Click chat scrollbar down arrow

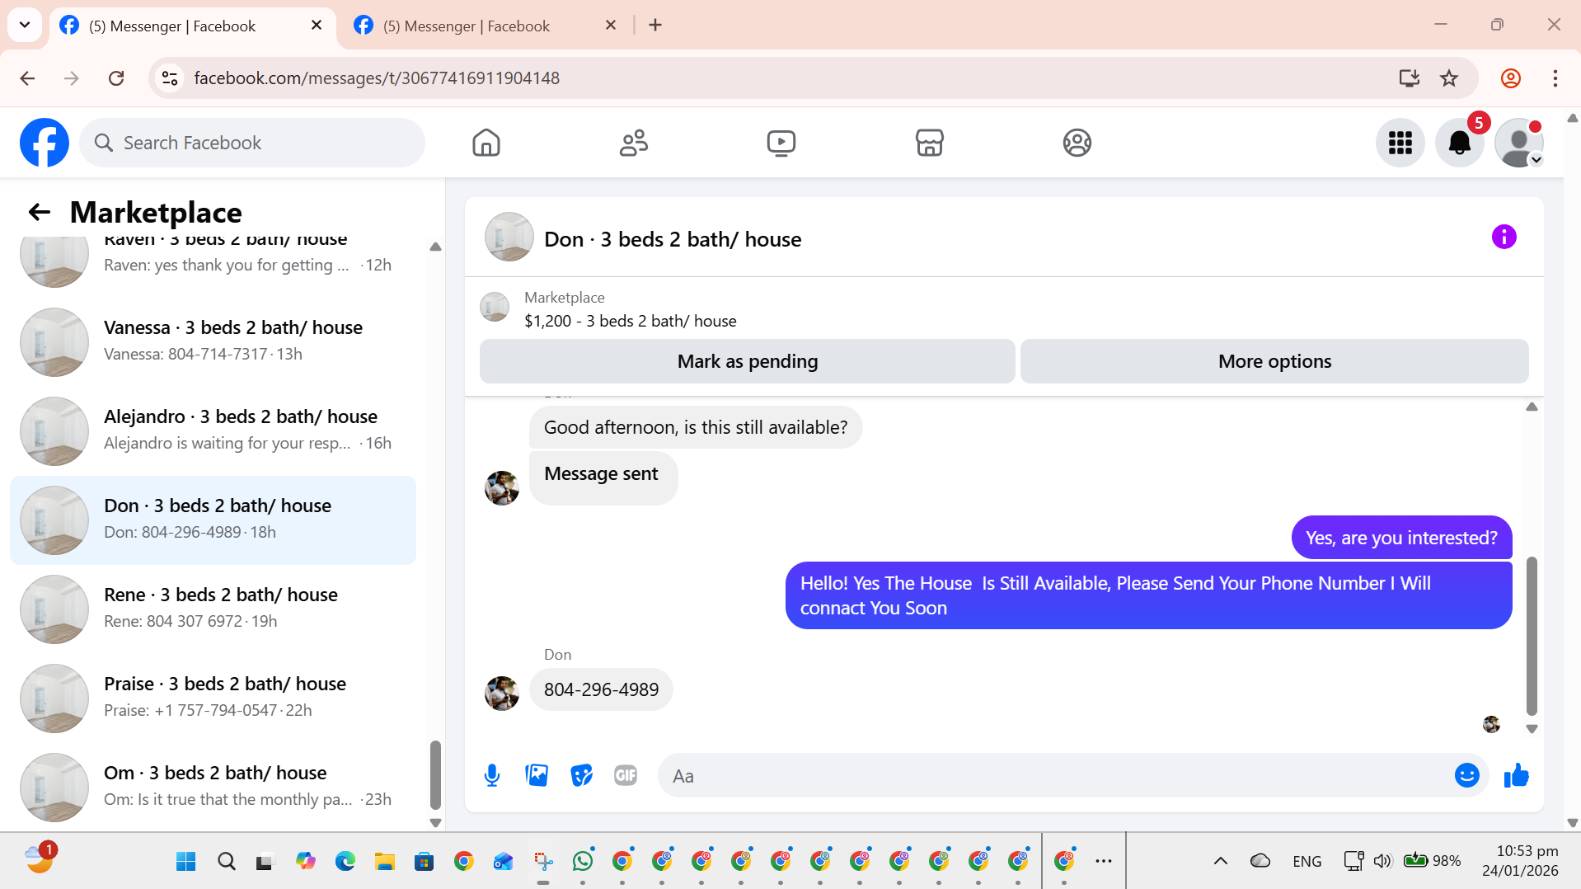1532,729
